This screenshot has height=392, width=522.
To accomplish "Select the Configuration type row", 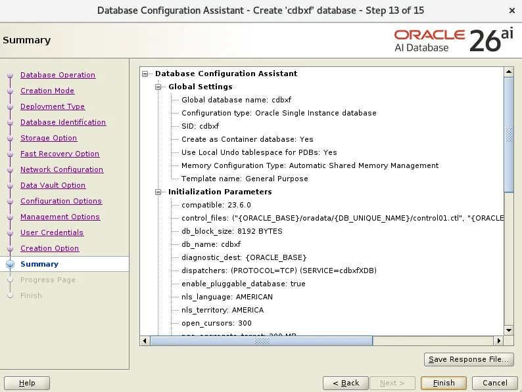I will point(279,113).
